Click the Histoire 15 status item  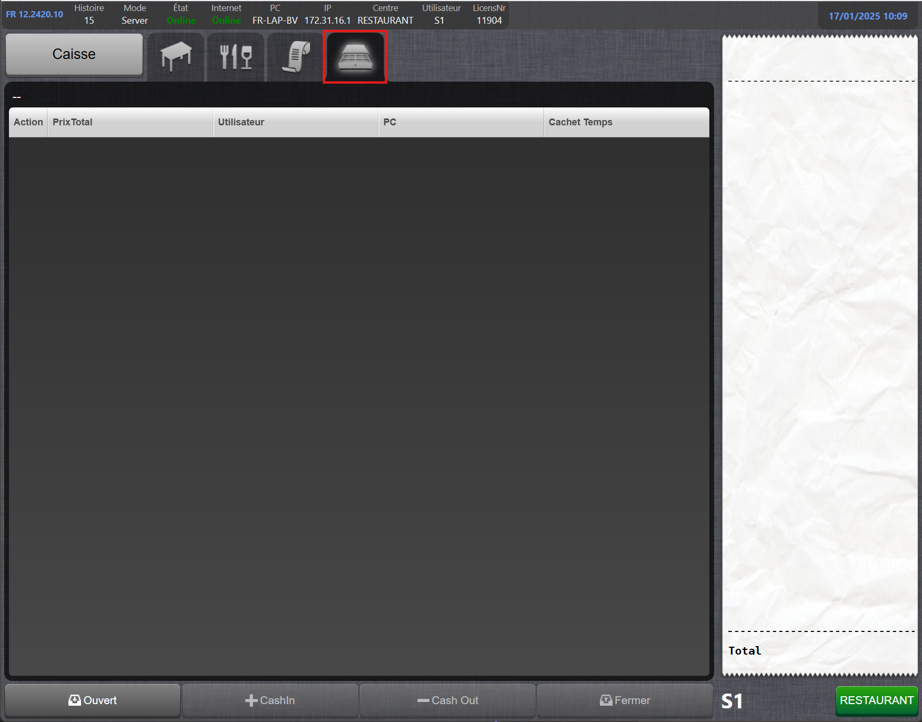click(x=89, y=14)
